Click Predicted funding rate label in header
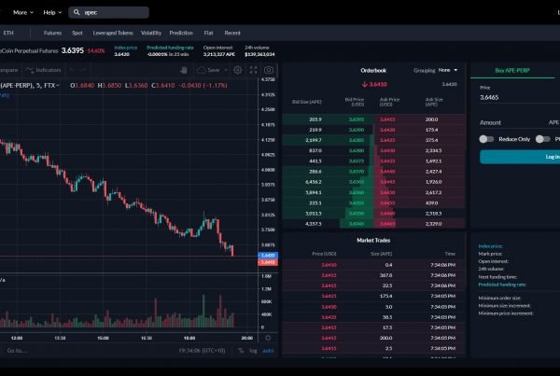Viewport: 560px width, 376px height. pyautogui.click(x=170, y=48)
